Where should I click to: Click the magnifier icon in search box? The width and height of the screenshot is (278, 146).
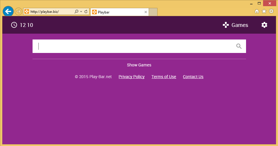coord(239,46)
